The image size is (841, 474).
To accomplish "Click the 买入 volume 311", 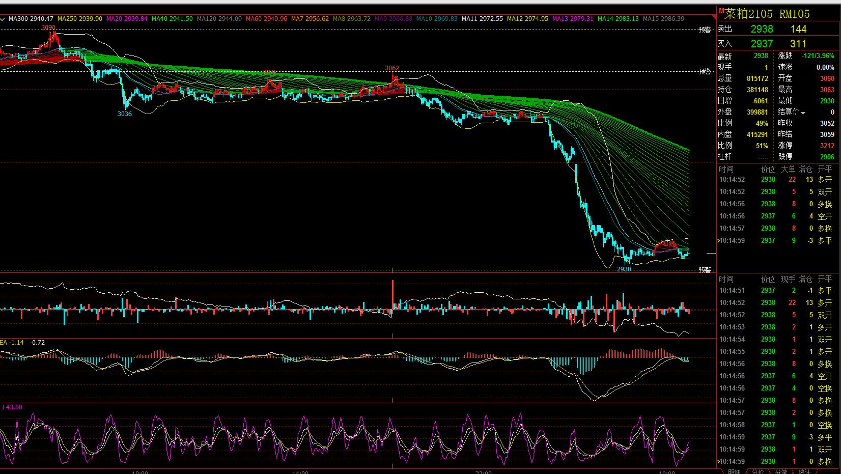I will (798, 44).
